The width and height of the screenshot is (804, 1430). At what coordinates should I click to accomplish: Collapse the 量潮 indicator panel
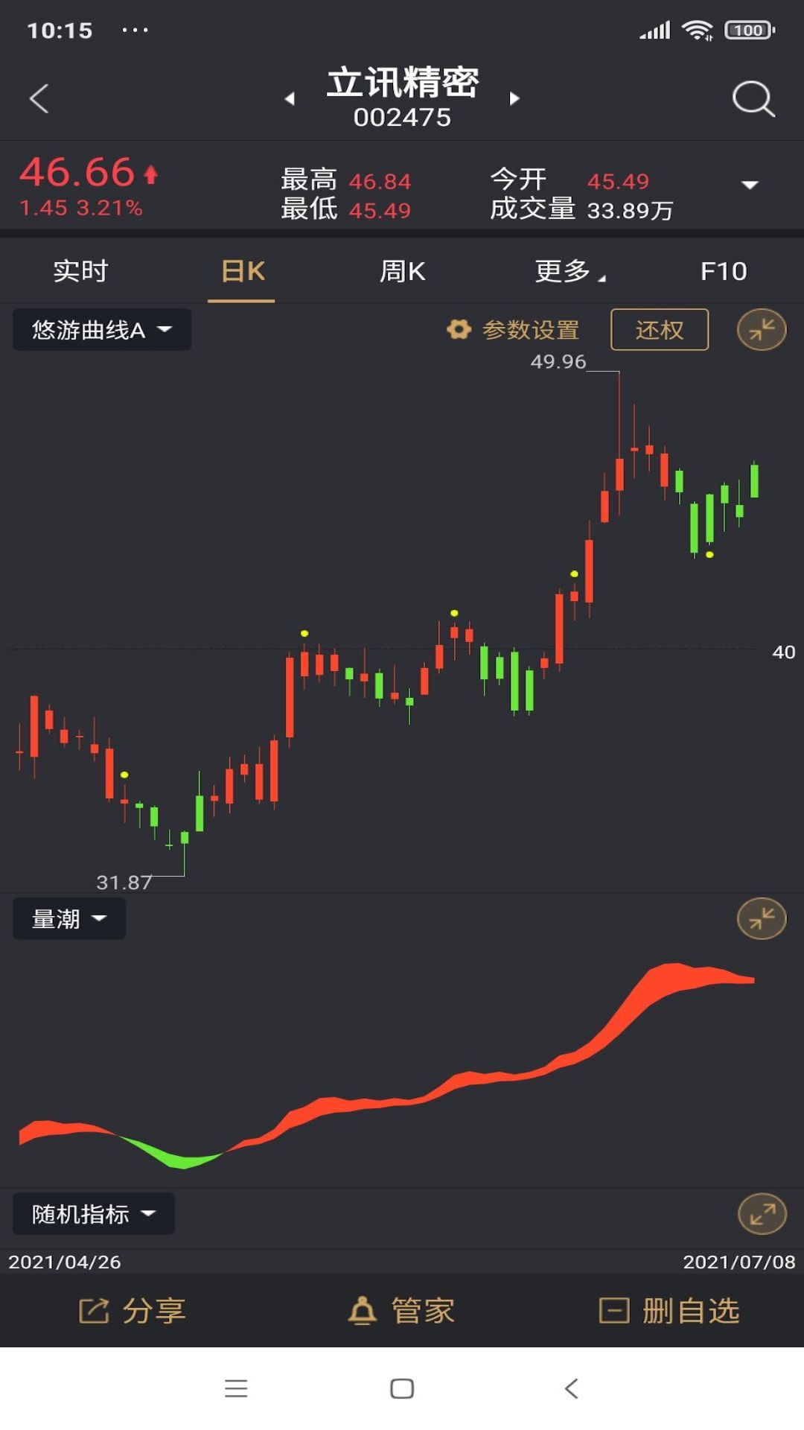click(761, 919)
